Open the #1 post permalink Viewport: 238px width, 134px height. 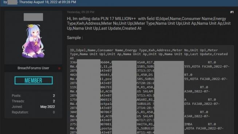point(232,12)
